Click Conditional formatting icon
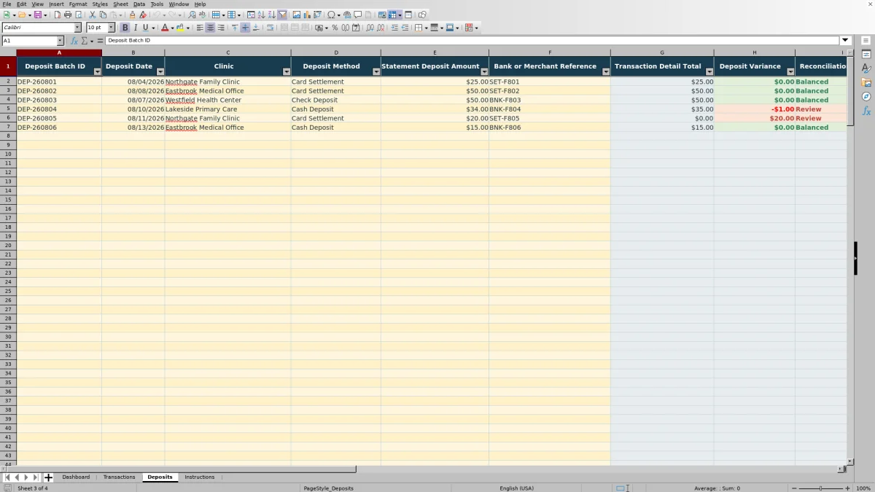Image resolution: width=875 pixels, height=492 pixels. pyautogui.click(x=469, y=28)
